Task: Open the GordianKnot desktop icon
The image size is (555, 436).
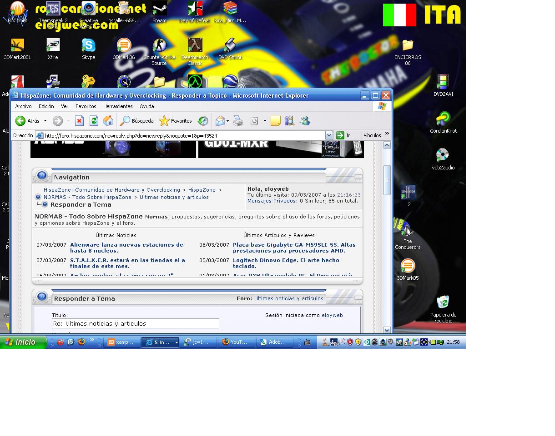Action: (x=443, y=123)
